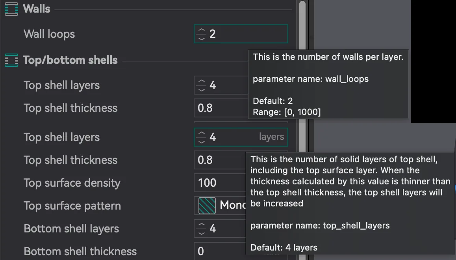Increase Bottom shell layers with the up arrow
This screenshot has height=260, width=456.
[202, 225]
